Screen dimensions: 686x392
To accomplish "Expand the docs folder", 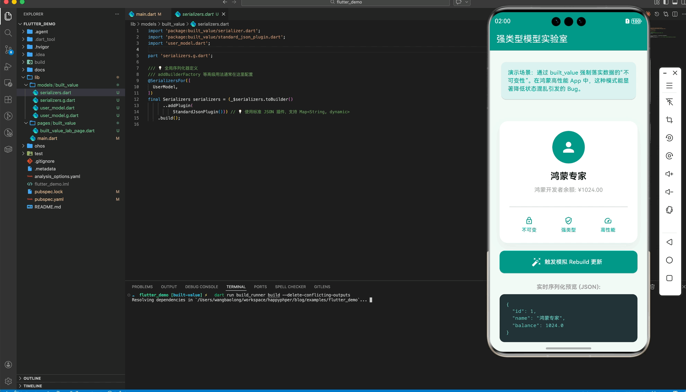I will coord(39,70).
